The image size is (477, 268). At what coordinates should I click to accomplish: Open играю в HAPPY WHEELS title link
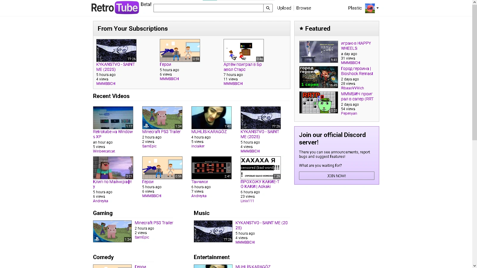click(356, 46)
